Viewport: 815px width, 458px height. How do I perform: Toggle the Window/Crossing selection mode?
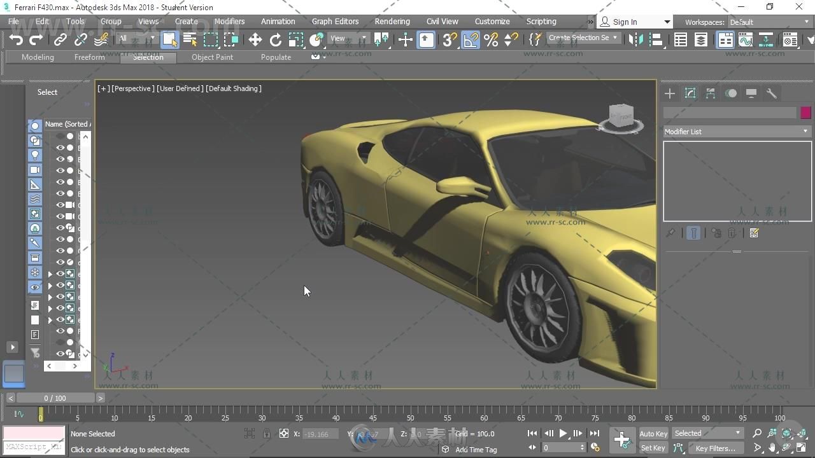[230, 40]
